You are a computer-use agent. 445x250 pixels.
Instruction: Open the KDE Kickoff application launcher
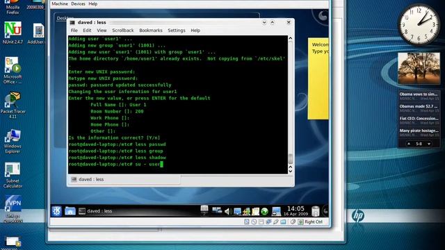point(56,211)
